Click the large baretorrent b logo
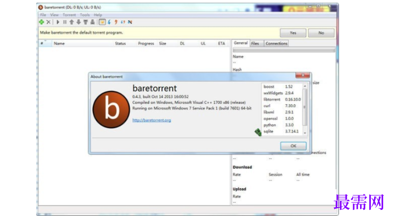Screen dimensions: 394x219 pyautogui.click(x=111, y=109)
